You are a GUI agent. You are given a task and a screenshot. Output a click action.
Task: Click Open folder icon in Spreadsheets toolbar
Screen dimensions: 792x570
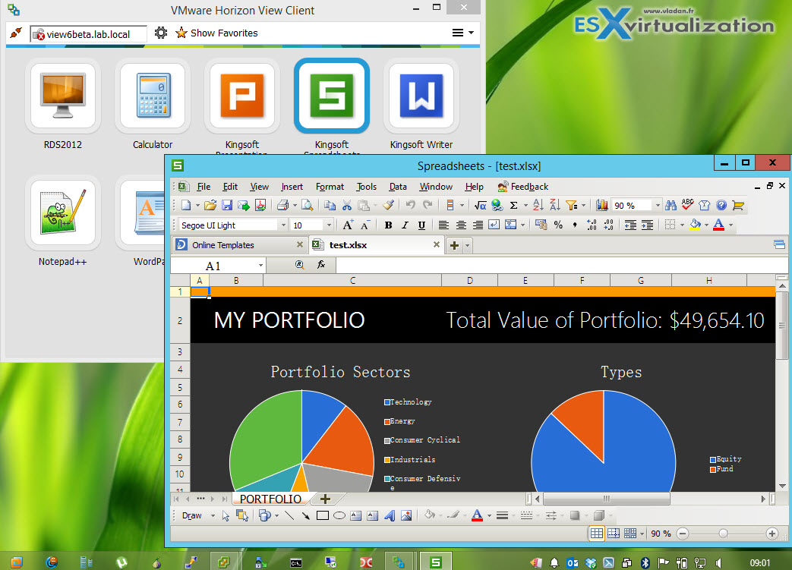pyautogui.click(x=210, y=205)
